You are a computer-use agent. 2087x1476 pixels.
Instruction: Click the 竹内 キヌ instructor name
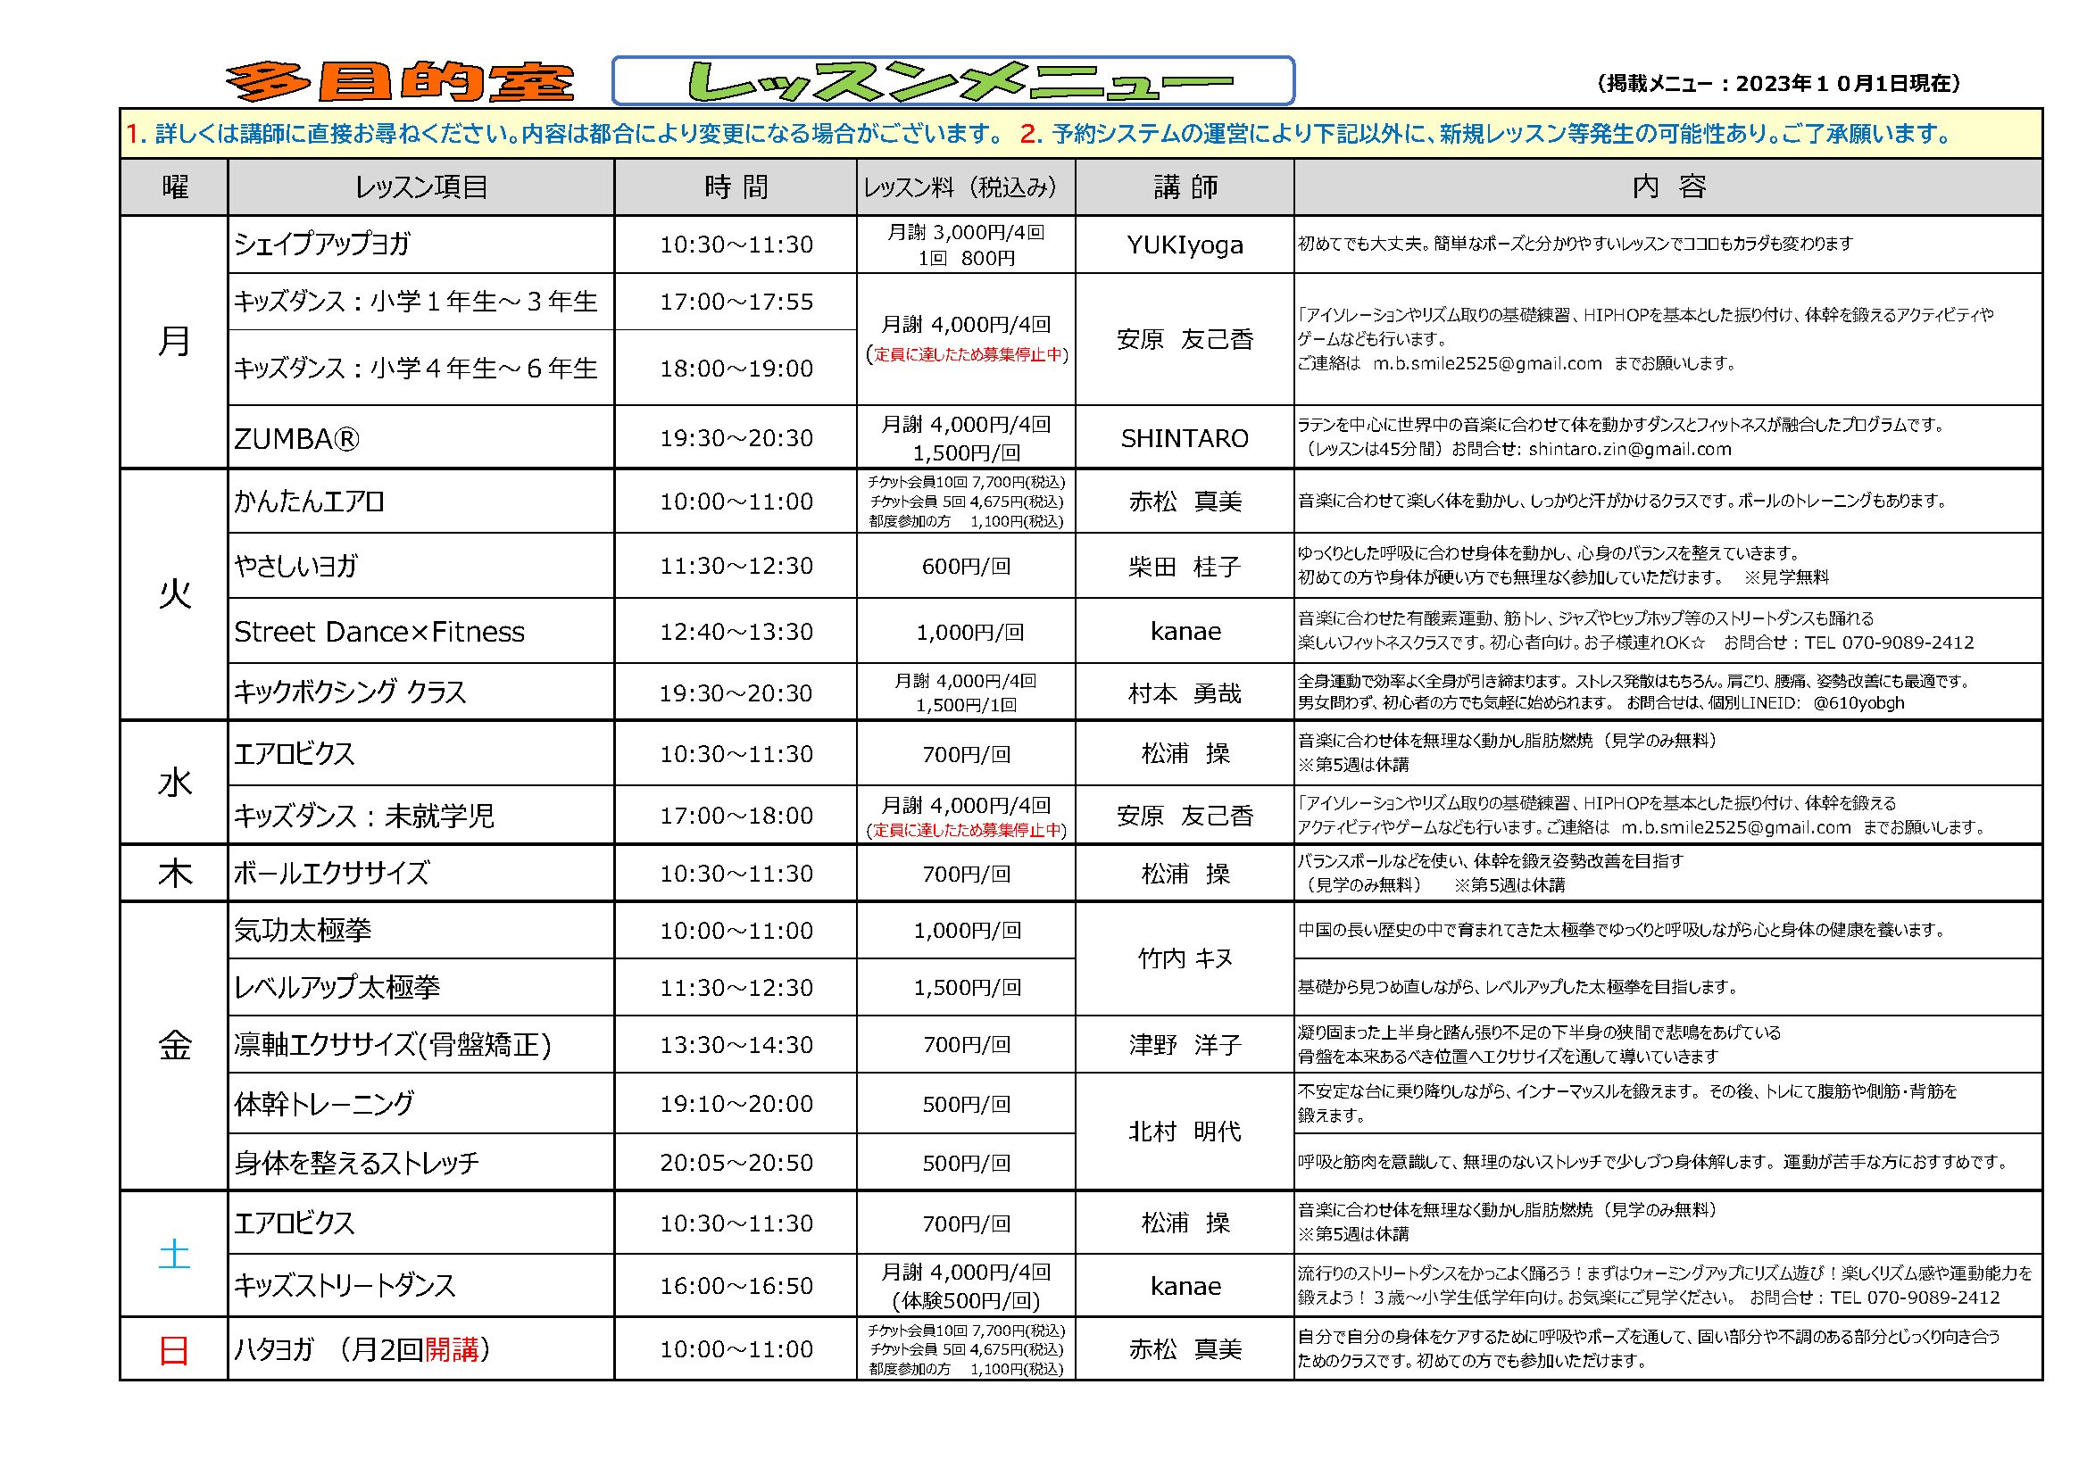click(x=1185, y=958)
